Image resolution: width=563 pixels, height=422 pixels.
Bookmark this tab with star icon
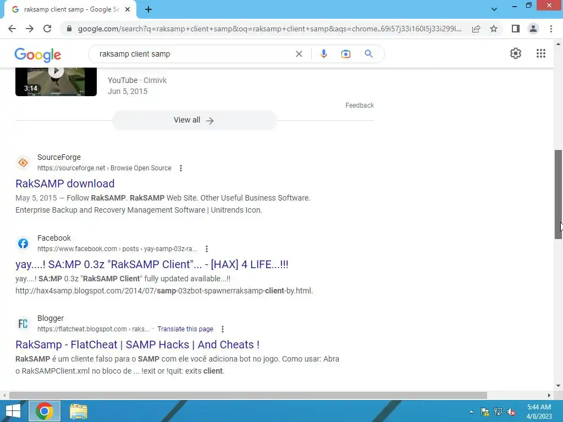click(x=494, y=29)
